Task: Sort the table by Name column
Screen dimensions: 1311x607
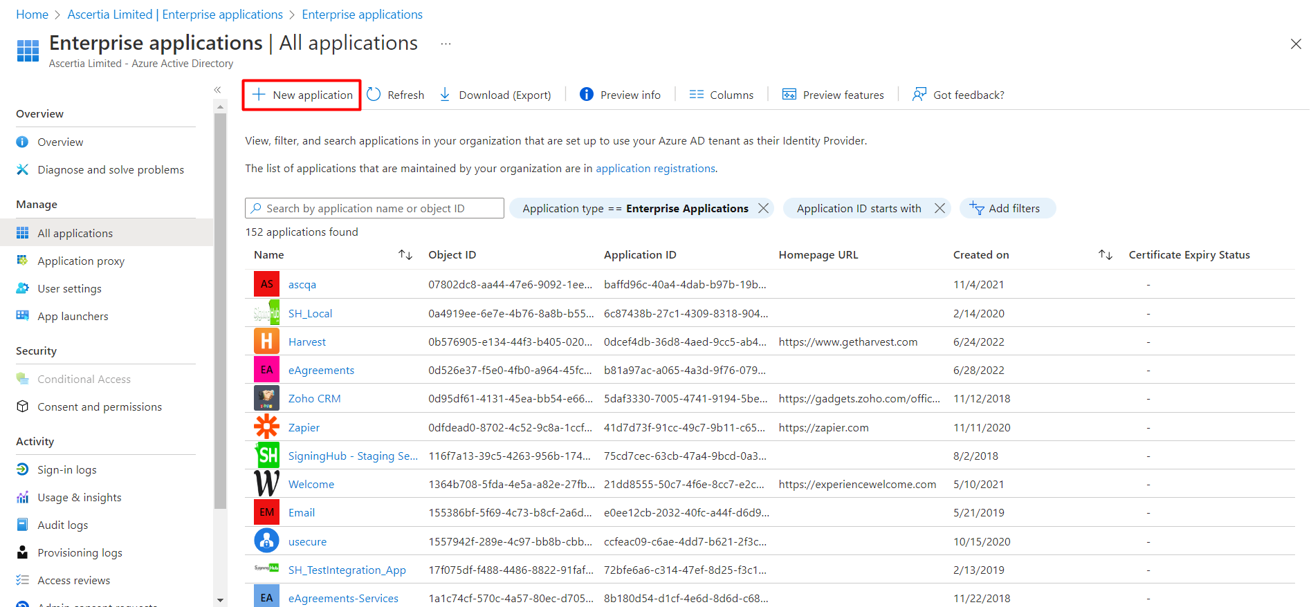Action: pos(405,255)
